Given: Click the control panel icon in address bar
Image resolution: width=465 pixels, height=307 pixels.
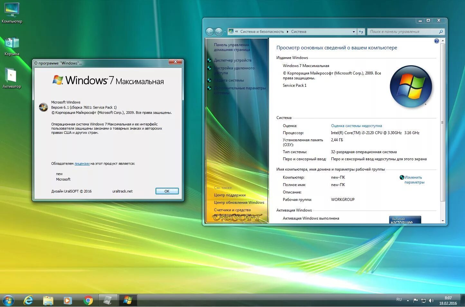Looking at the screenshot, I should pos(231,31).
